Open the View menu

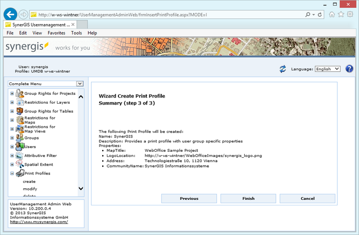(37, 33)
